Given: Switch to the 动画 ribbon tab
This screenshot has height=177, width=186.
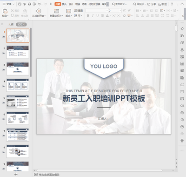Looking at the screenshot, I should [x=84, y=4].
